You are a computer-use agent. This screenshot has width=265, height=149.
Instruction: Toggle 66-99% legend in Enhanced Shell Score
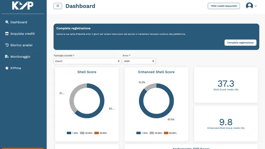tap(170, 133)
